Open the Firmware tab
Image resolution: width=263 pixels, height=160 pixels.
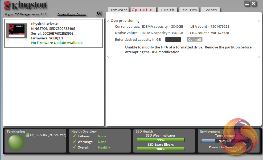tap(118, 10)
